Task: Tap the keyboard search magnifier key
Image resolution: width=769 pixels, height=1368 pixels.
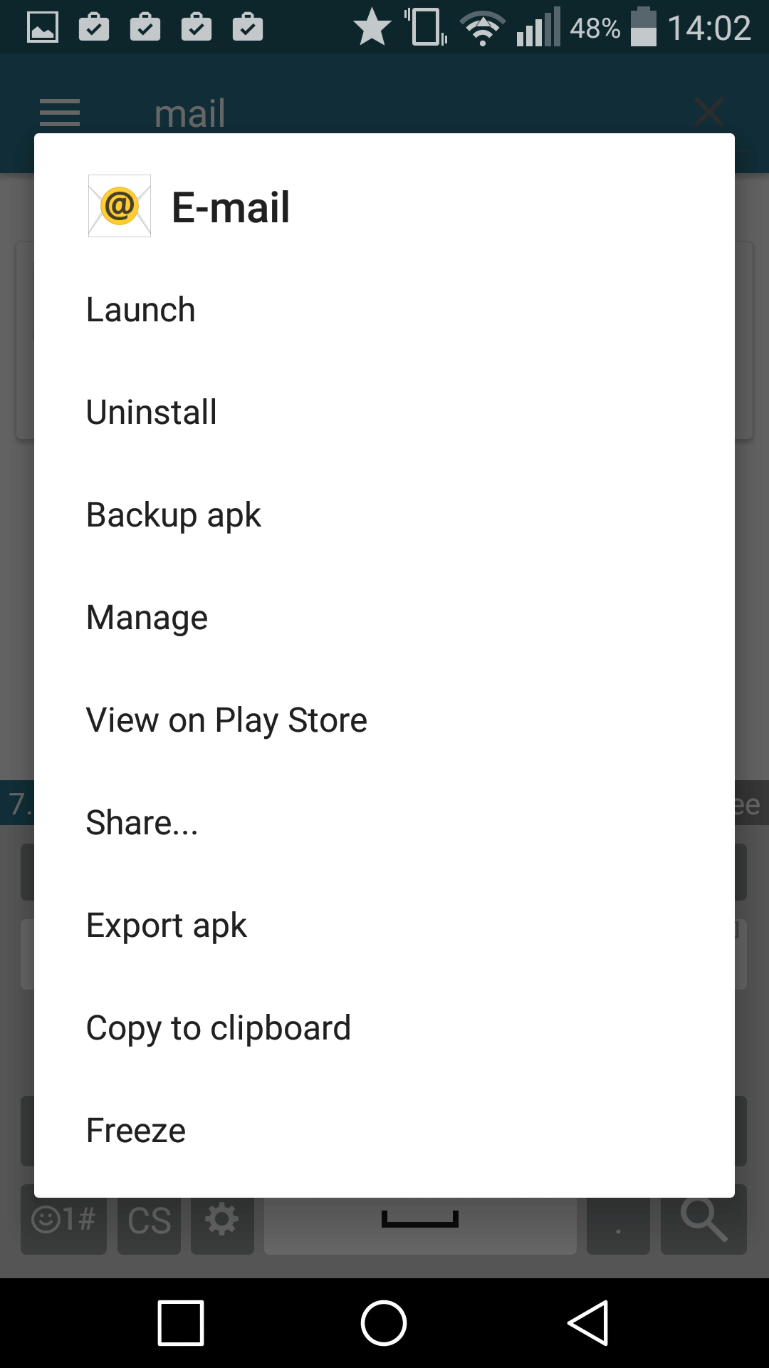Action: click(703, 1220)
